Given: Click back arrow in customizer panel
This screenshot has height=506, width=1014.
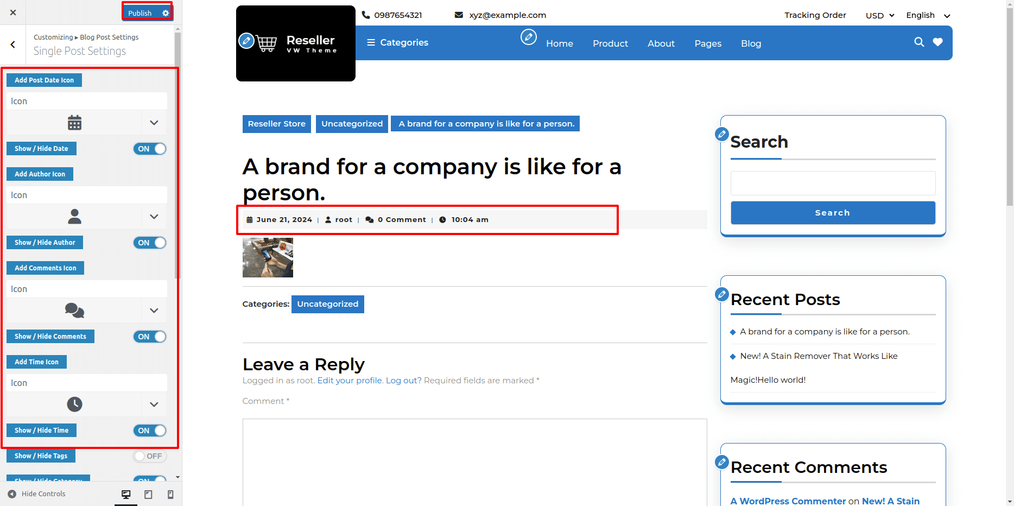Looking at the screenshot, I should tap(13, 45).
